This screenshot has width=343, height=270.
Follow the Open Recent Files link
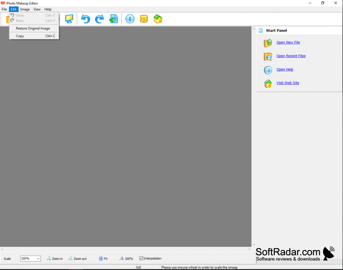291,56
